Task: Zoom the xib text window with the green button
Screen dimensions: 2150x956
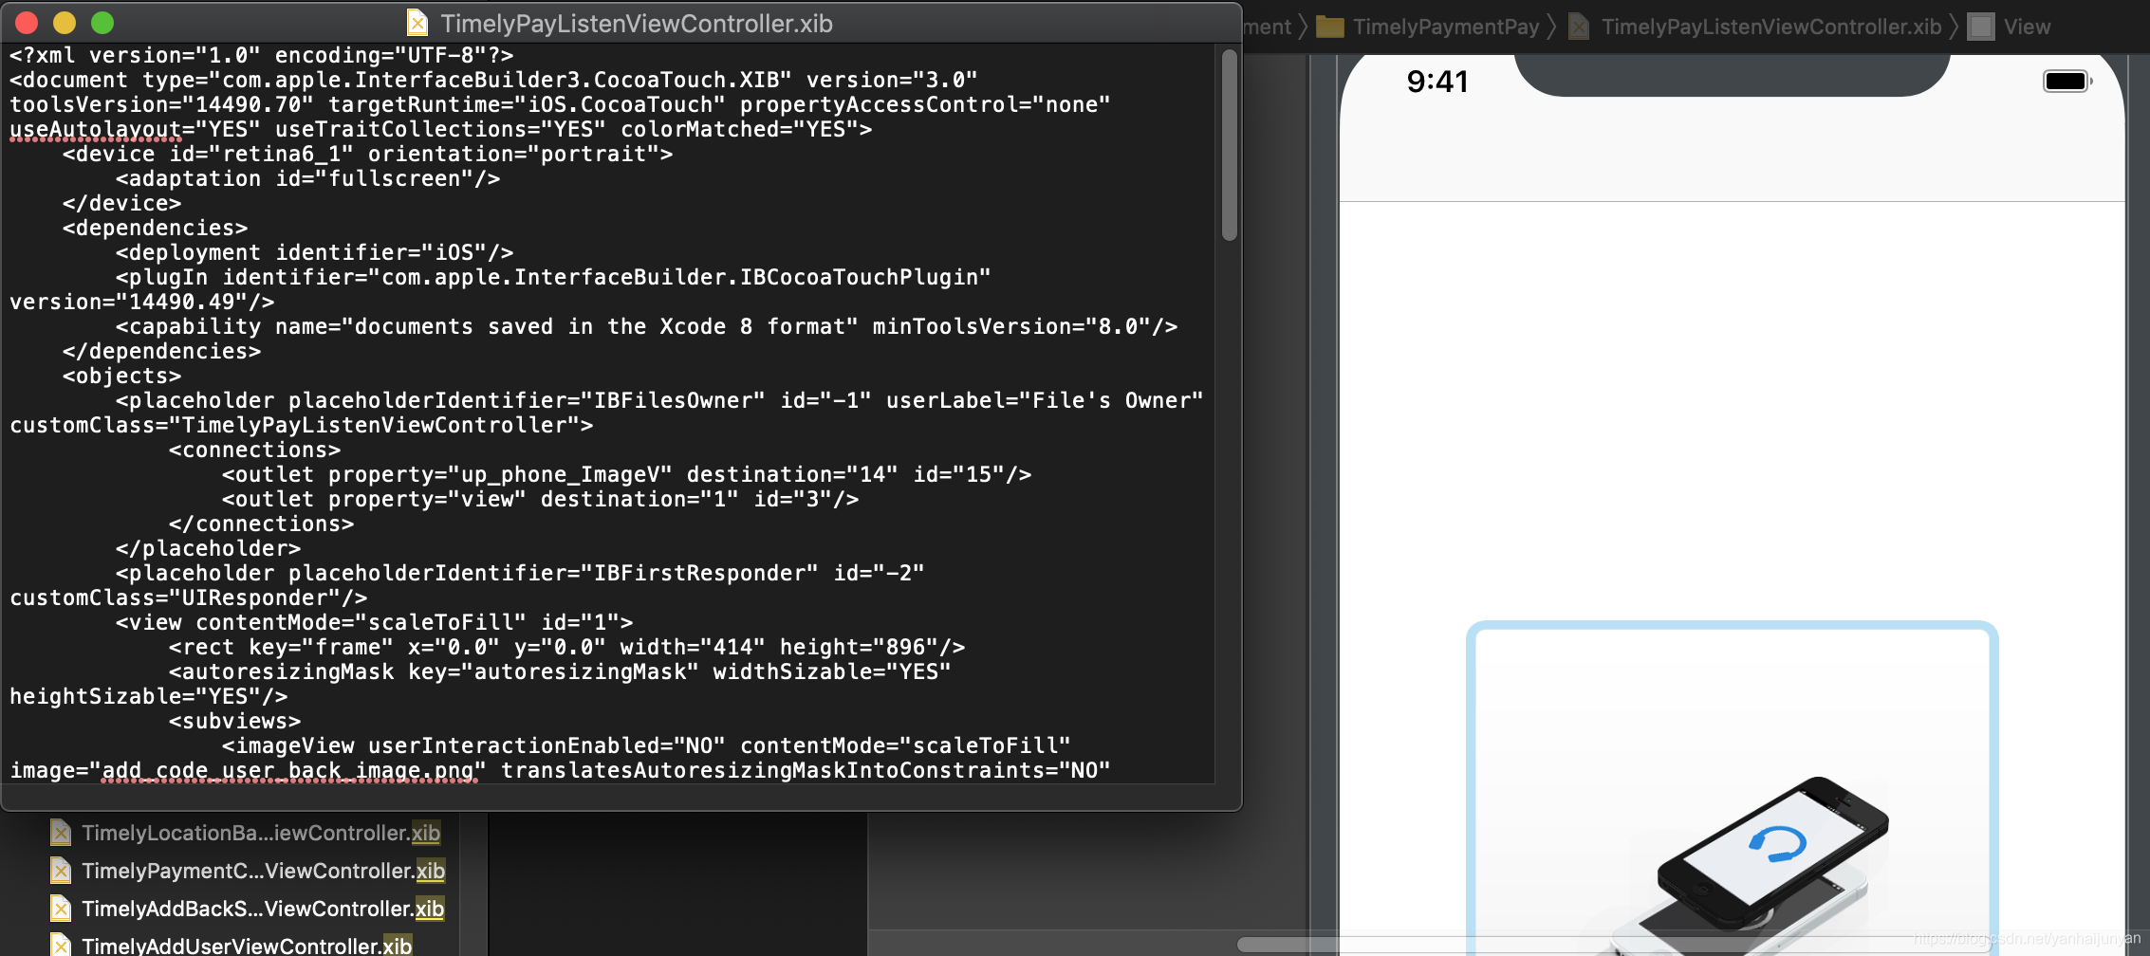Action: click(102, 23)
